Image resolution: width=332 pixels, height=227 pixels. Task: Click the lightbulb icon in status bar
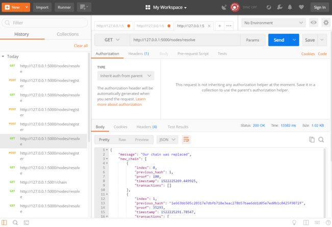pos(294,222)
